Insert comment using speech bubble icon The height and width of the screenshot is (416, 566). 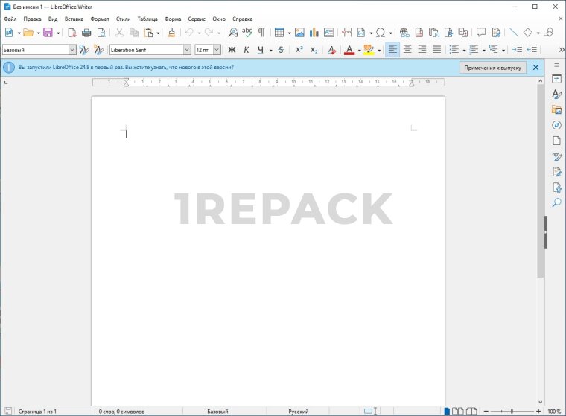(481, 33)
